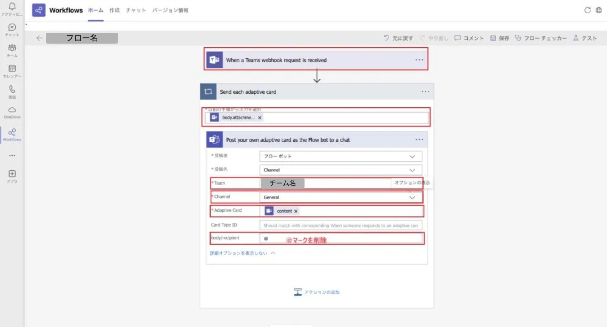Image resolution: width=607 pixels, height=327 pixels.
Task: Click the back arrow beside flow name
Action: pyautogui.click(x=39, y=38)
